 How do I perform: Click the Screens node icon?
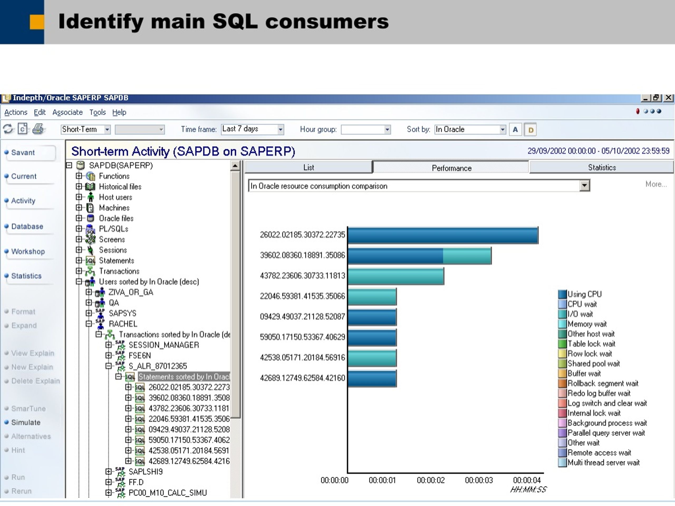click(x=90, y=239)
